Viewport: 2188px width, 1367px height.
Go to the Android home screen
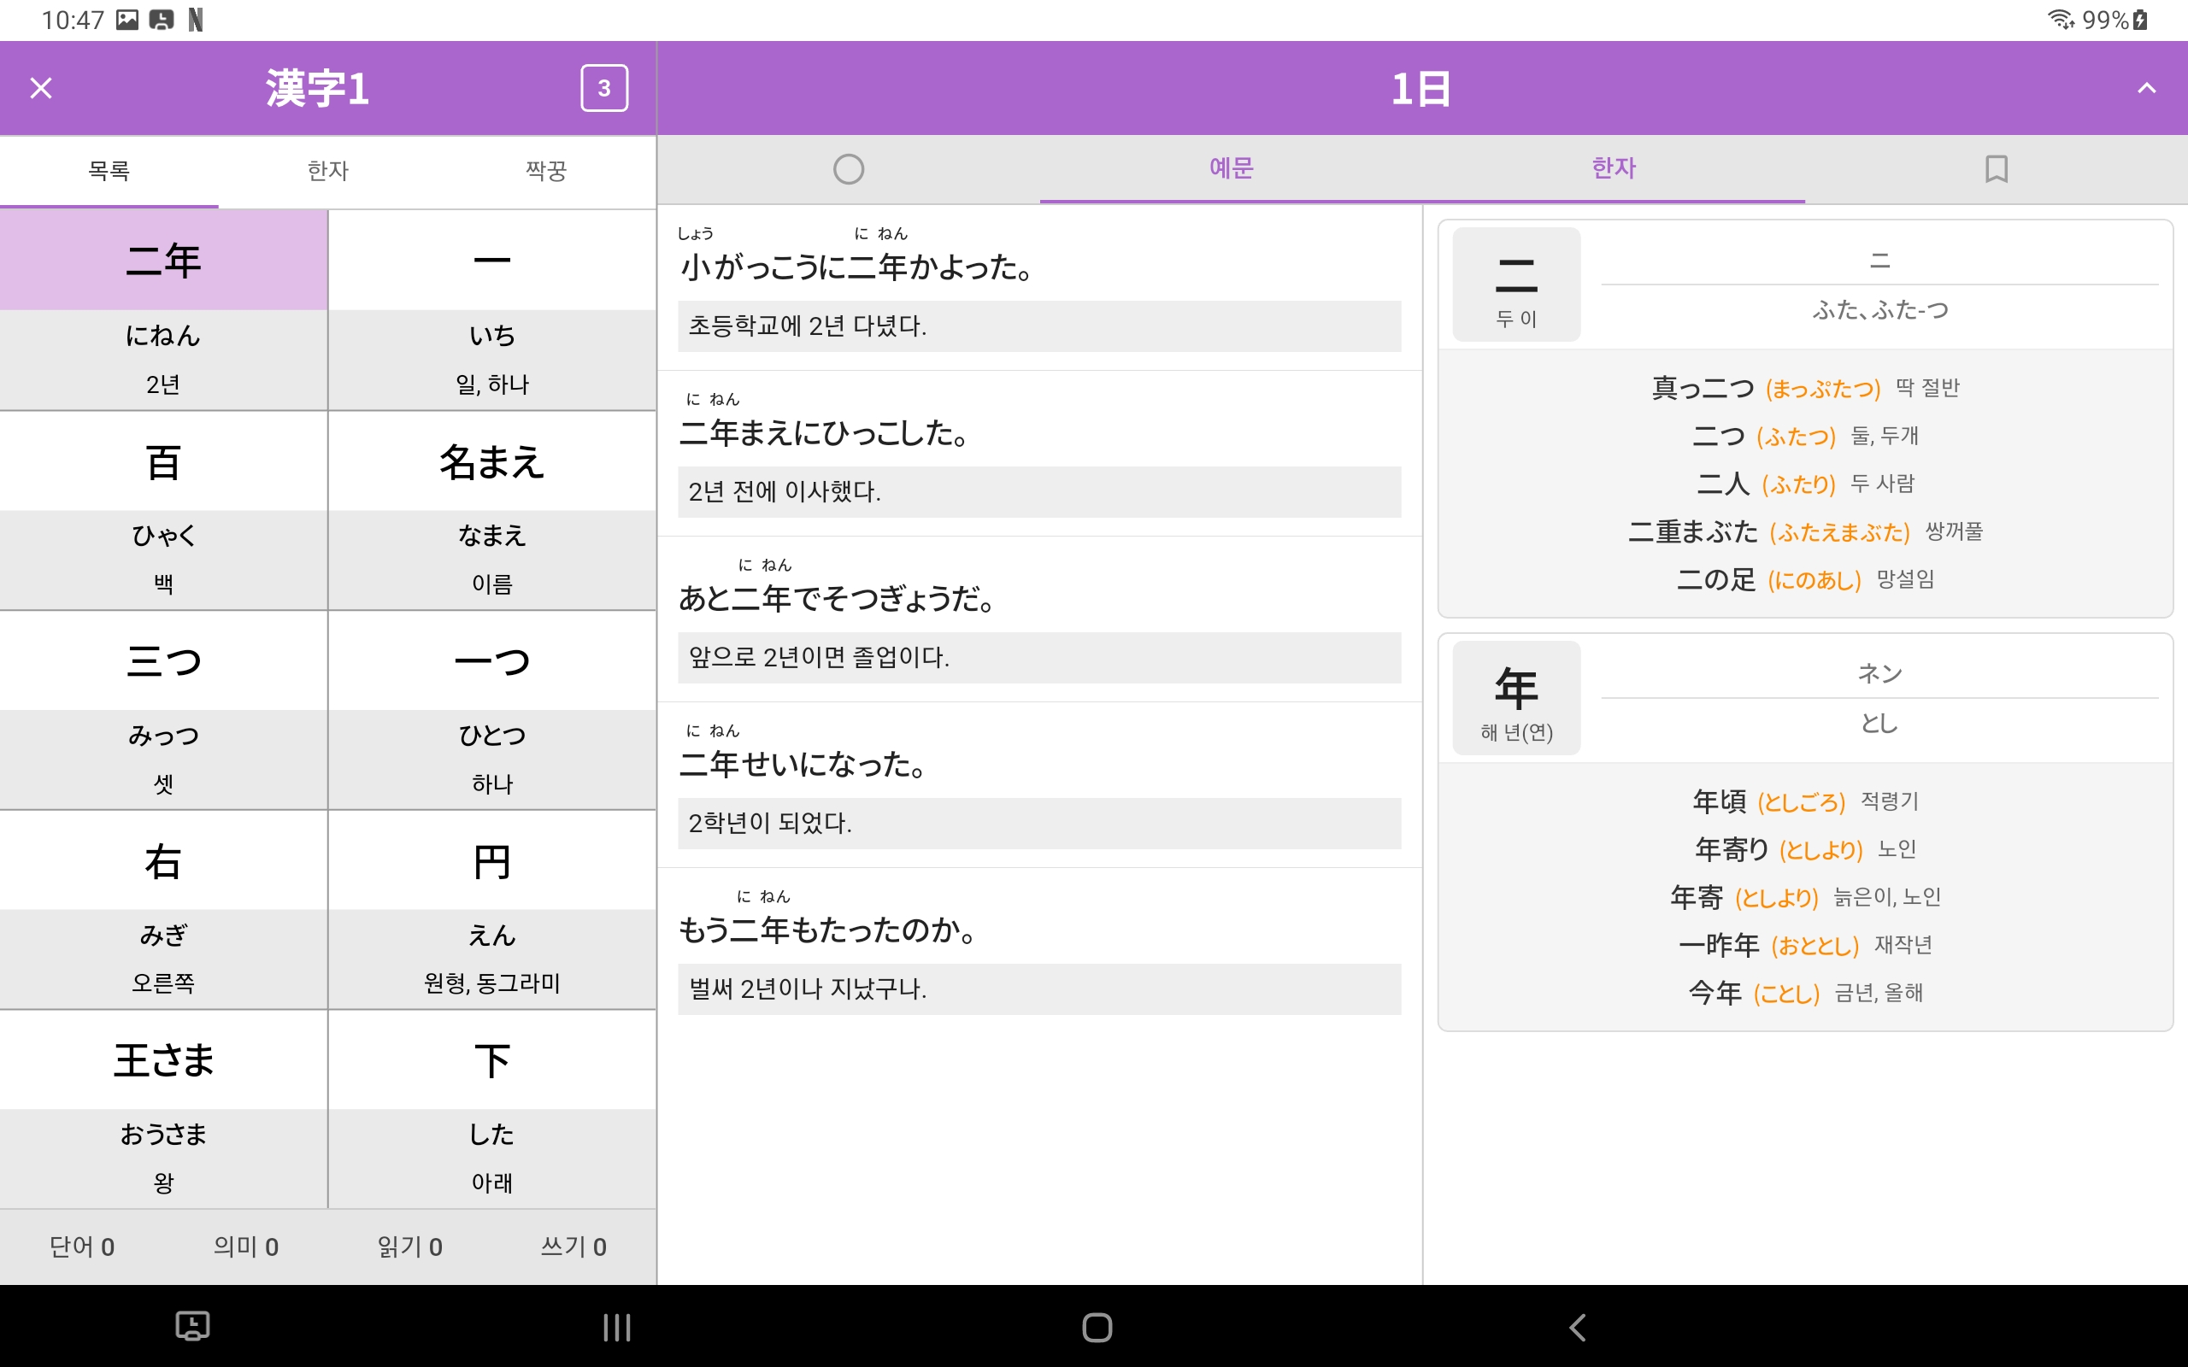1097,1327
